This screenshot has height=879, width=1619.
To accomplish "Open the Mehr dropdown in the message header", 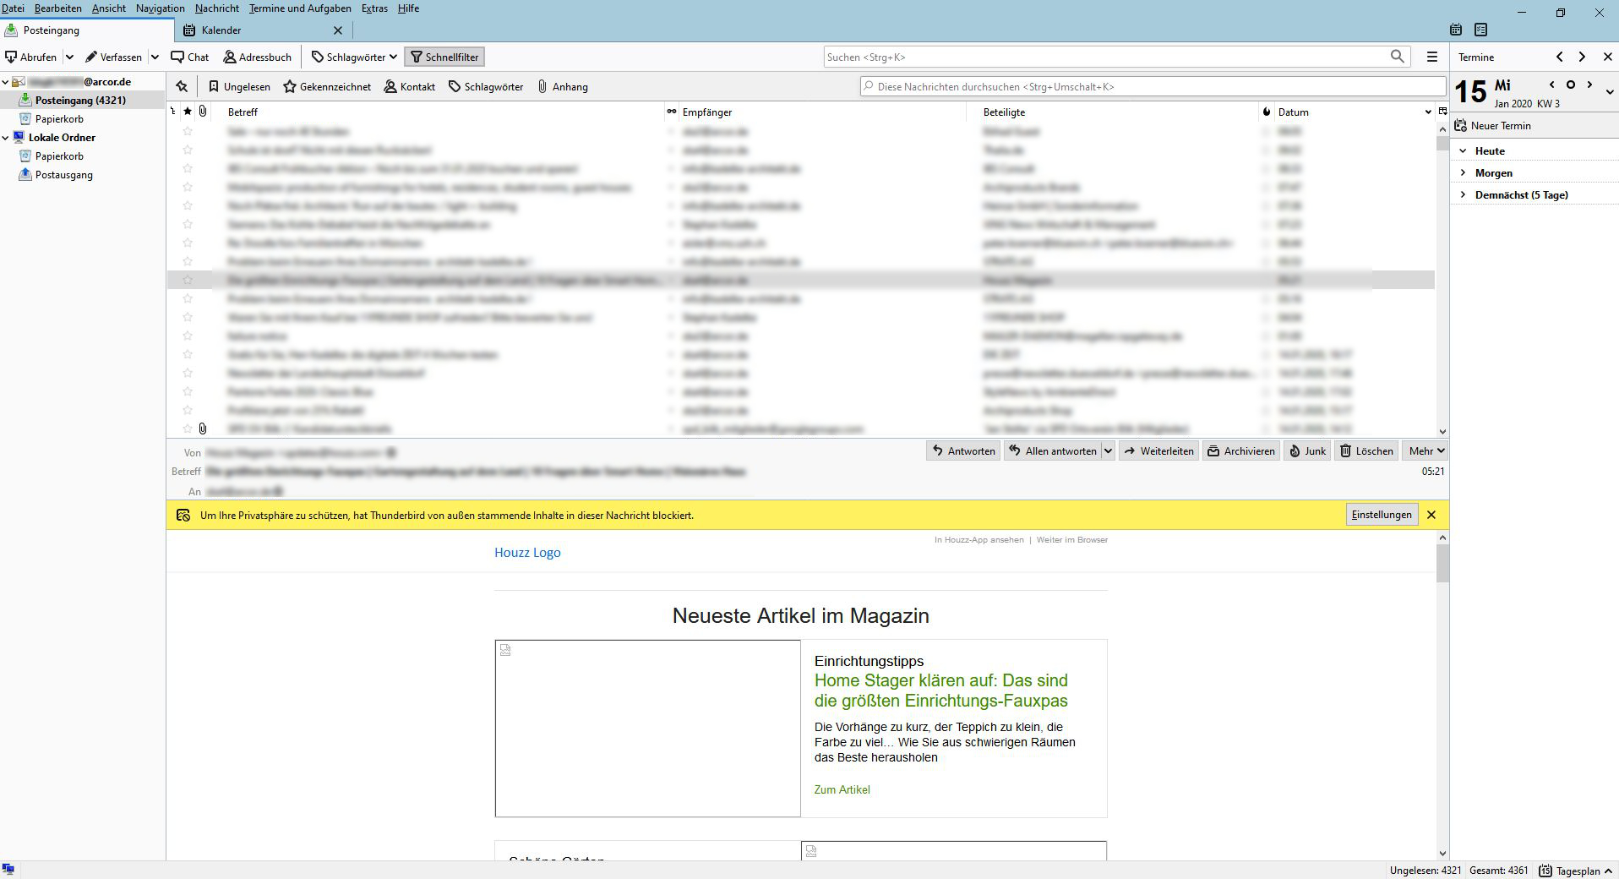I will (1425, 451).
